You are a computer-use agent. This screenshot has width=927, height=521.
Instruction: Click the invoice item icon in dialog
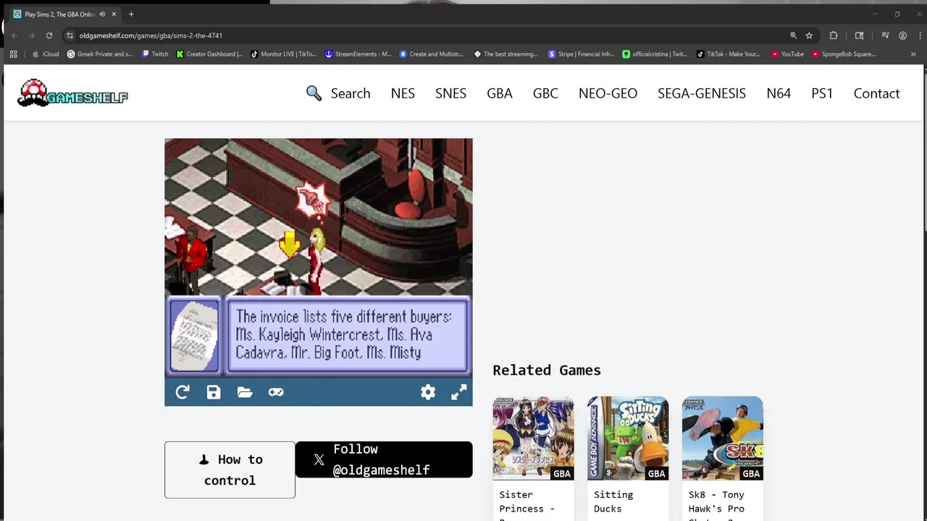point(194,336)
